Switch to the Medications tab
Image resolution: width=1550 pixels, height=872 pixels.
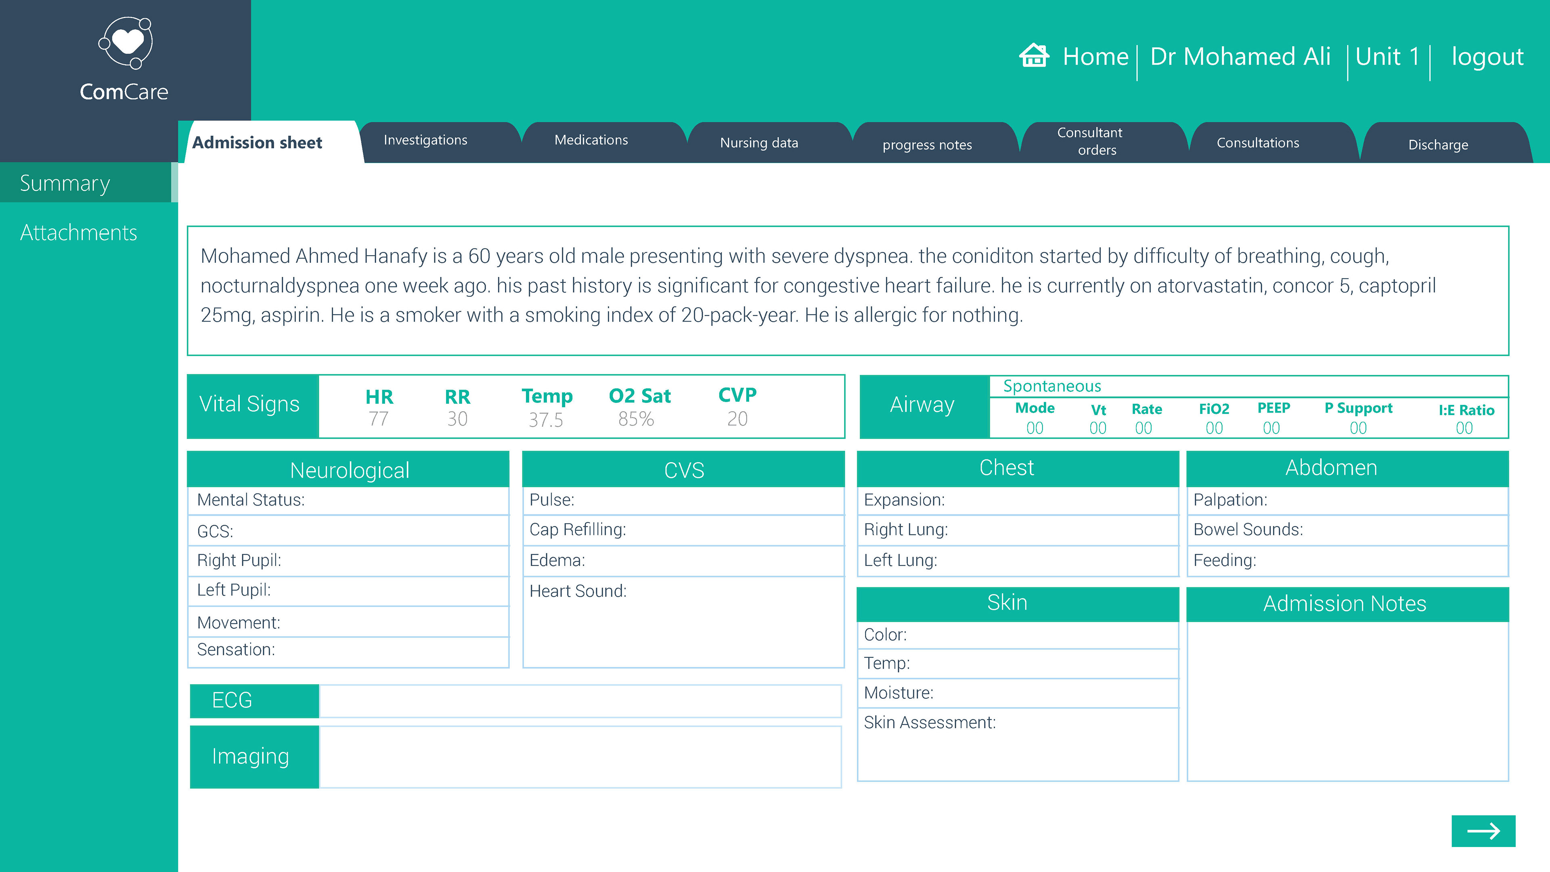pos(591,140)
